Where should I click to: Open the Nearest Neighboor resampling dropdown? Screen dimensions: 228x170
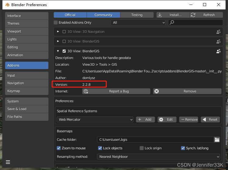tap(158, 157)
